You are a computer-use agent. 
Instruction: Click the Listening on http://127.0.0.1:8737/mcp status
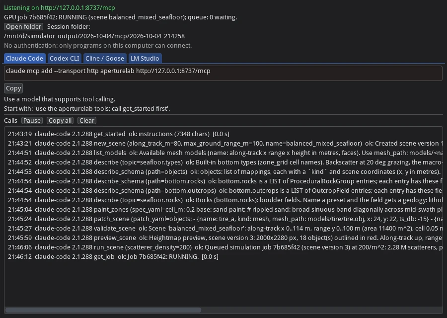(60, 7)
